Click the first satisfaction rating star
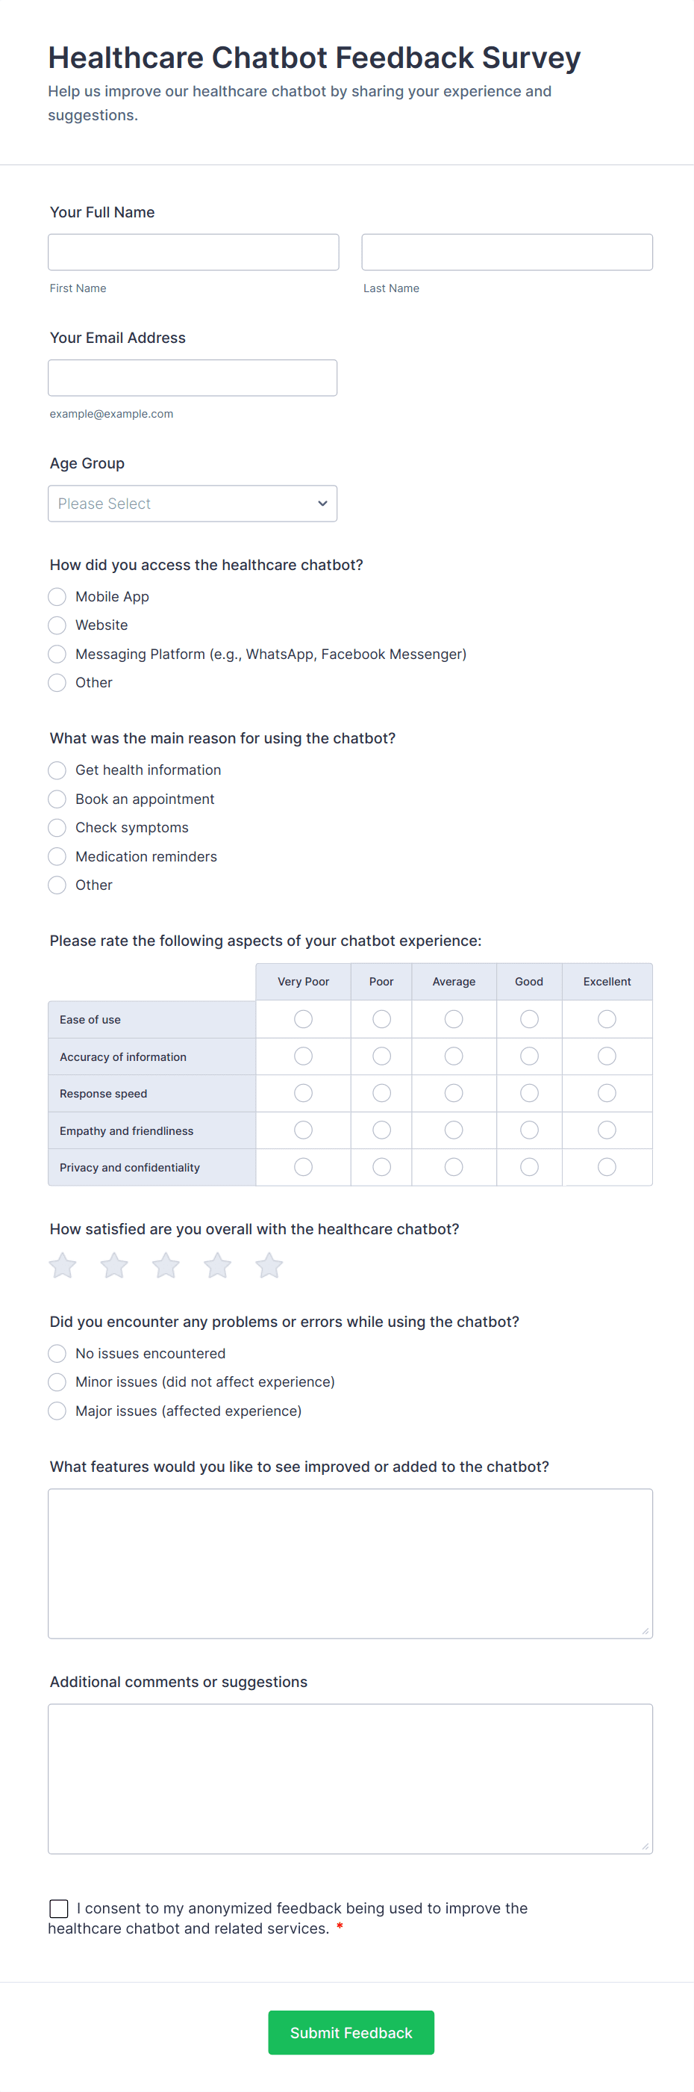 (63, 1265)
